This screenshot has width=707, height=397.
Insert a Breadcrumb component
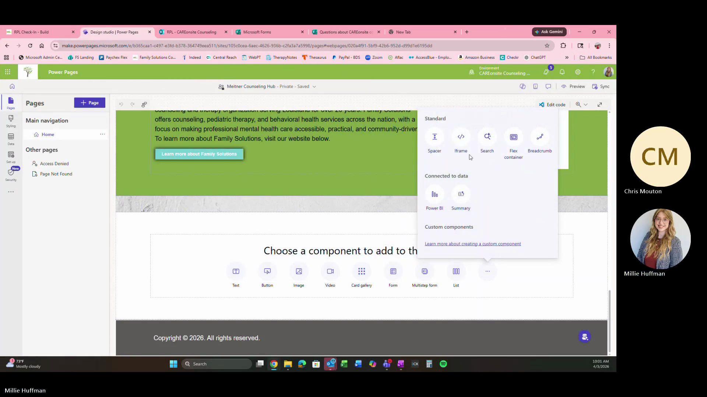[539, 141]
